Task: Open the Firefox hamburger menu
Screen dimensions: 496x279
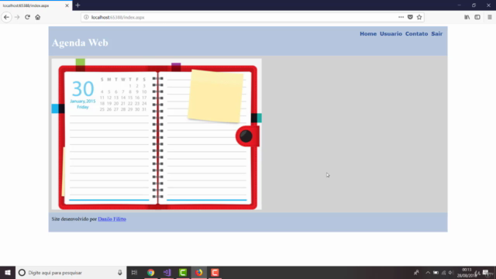Action: click(489, 17)
